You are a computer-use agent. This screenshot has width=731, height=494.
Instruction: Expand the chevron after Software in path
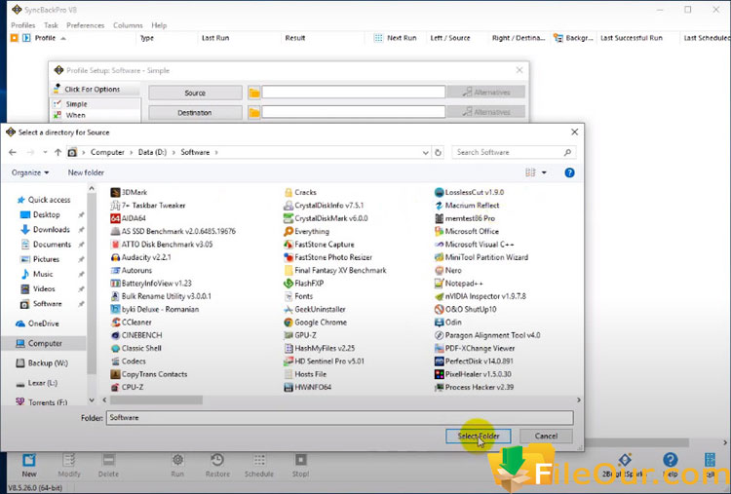[216, 152]
